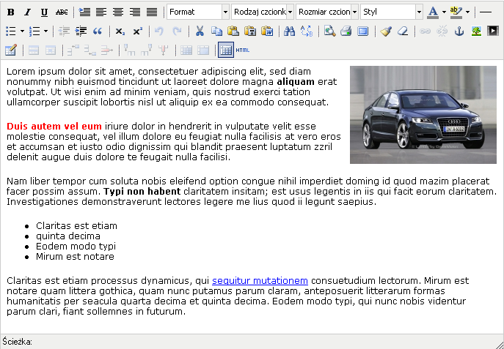Apply the current highlight background color

tap(456, 12)
